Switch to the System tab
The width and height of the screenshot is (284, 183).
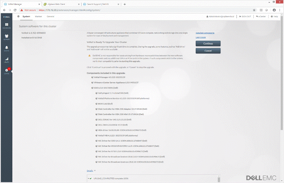(x=26, y=16)
